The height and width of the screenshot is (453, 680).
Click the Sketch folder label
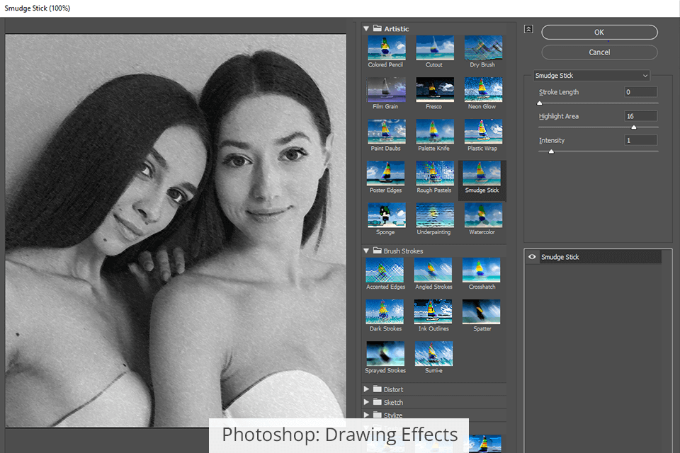[x=393, y=402]
